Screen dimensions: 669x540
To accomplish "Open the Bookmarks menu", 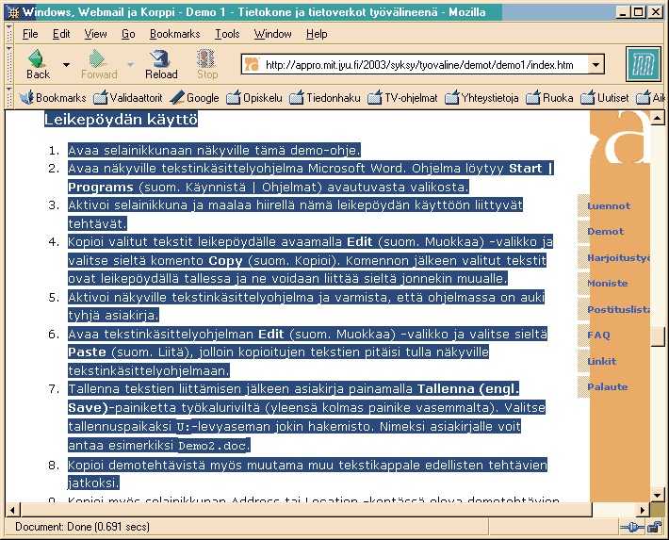I will 174,34.
